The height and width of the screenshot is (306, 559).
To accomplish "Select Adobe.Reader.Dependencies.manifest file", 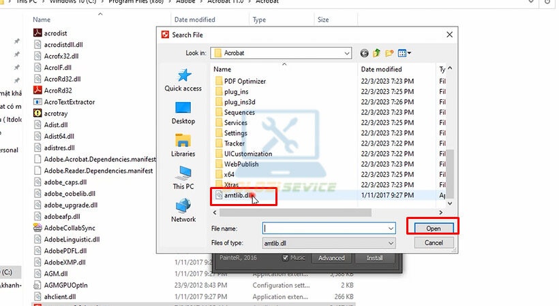I will click(93, 171).
